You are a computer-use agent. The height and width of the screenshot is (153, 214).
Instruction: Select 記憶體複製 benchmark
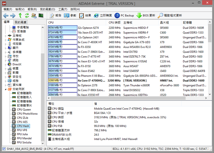(24, 101)
